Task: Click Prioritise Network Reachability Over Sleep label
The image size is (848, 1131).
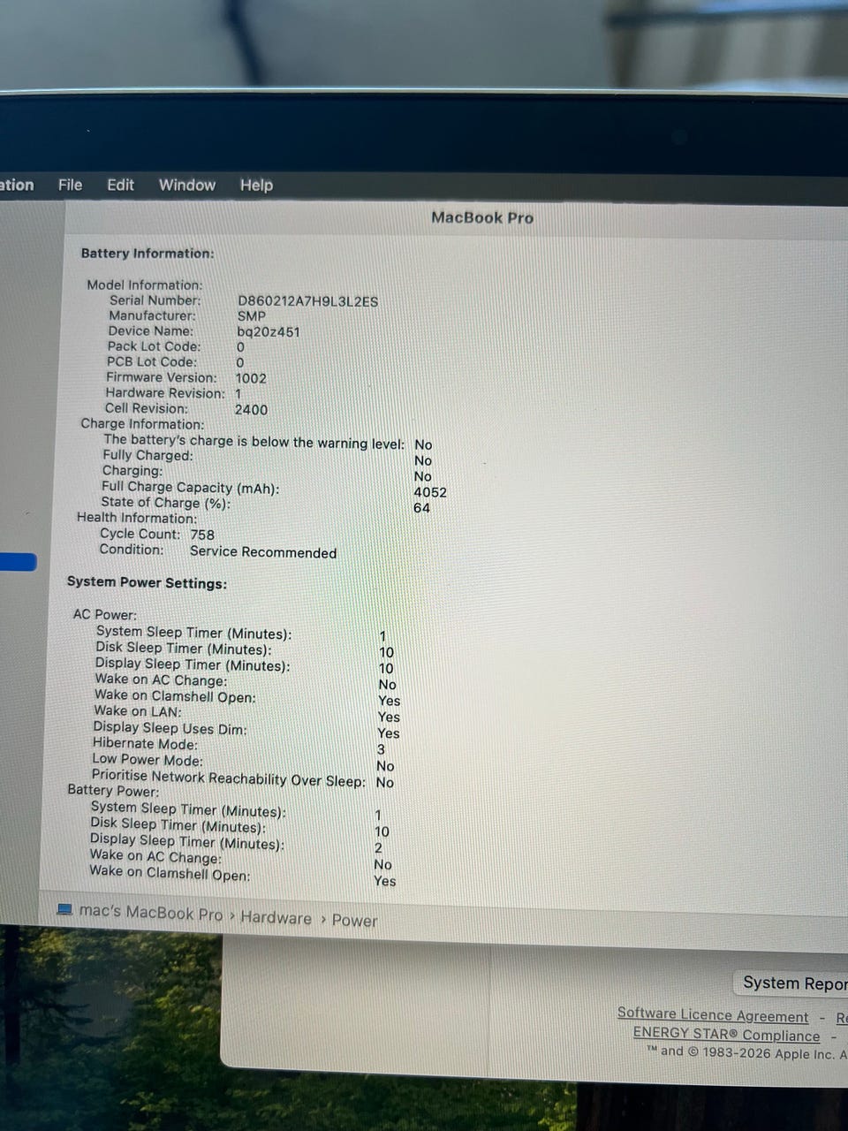Action: pyautogui.click(x=228, y=778)
